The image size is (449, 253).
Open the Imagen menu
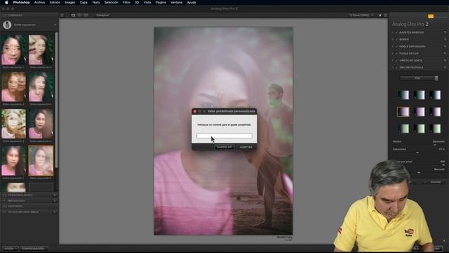click(70, 2)
